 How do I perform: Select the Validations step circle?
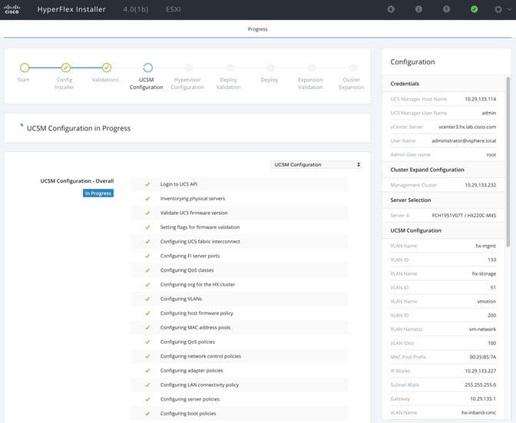(107, 68)
